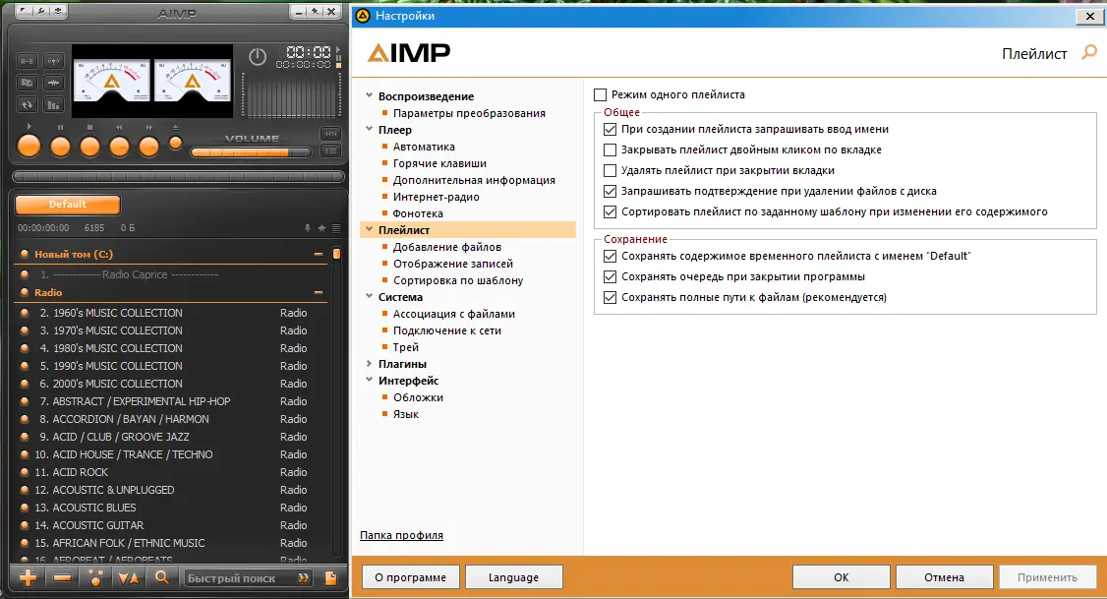1107x599 pixels.
Task: Open the Quick Search magnifier in the playlist toolbar
Action: (163, 578)
